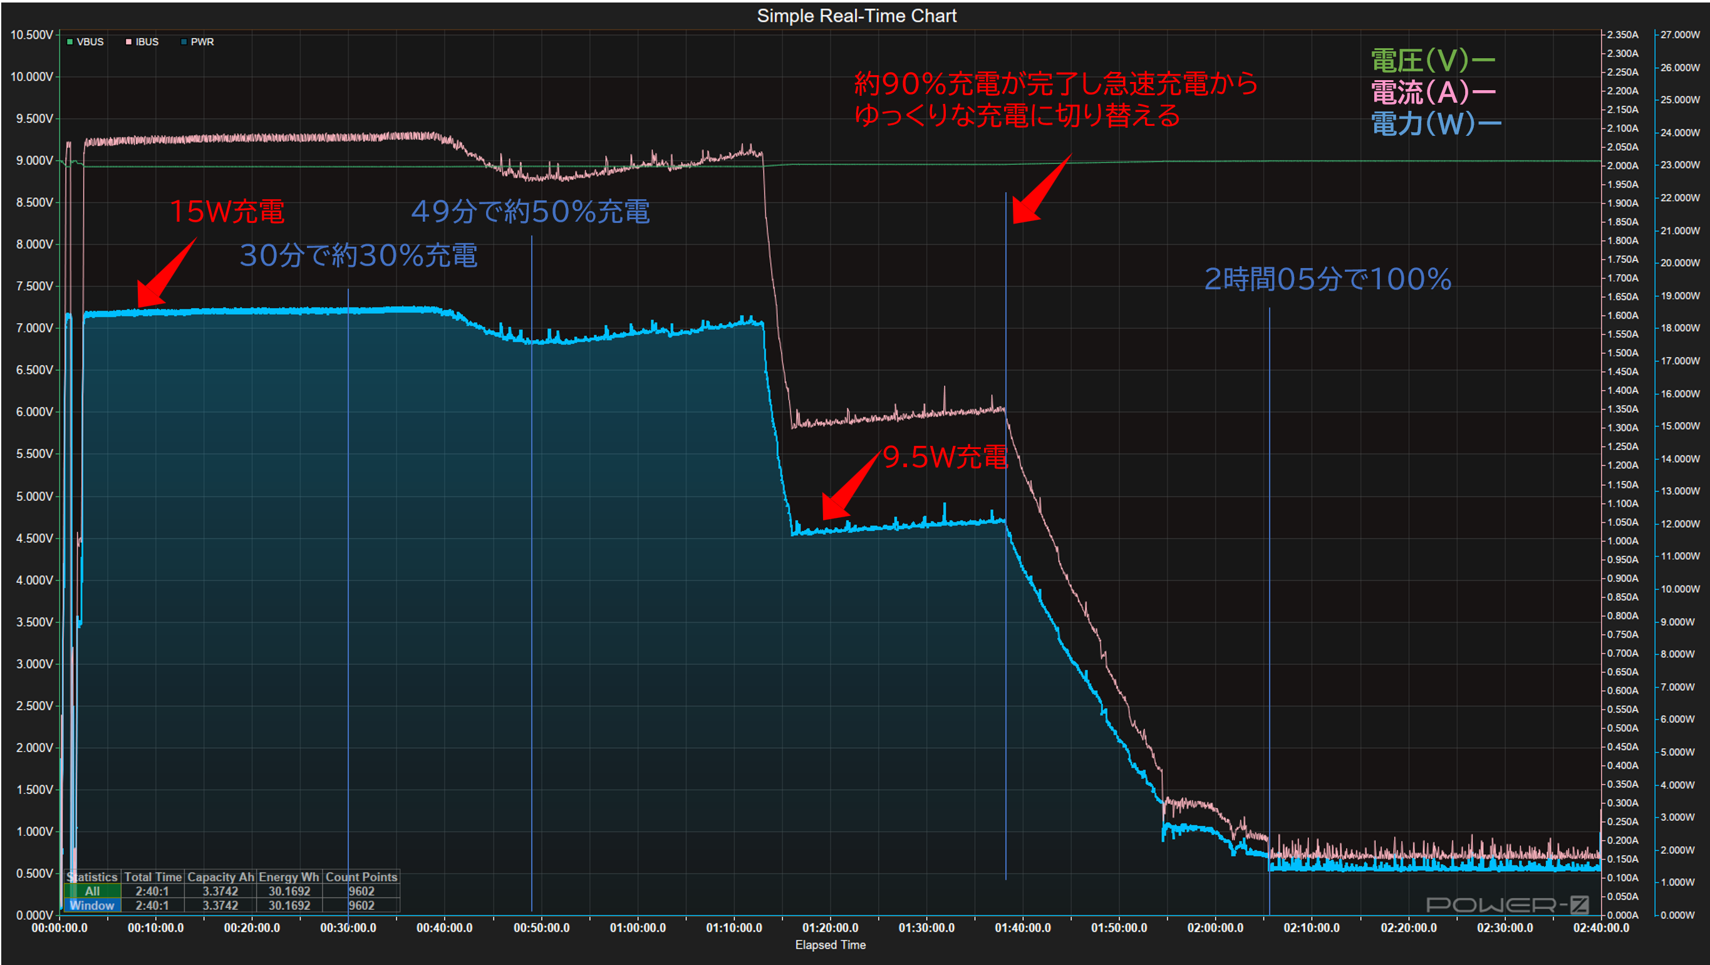
Task: Click the 00:30:00.0 time axis tick
Action: (348, 928)
